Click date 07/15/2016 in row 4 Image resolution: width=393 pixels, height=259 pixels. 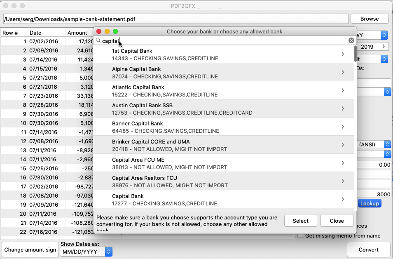click(44, 68)
